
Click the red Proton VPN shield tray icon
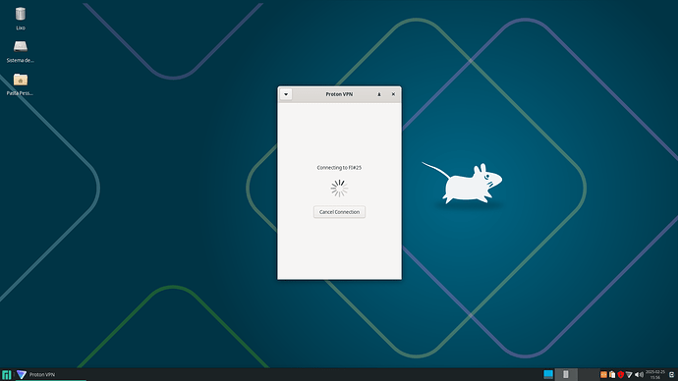[620, 374]
